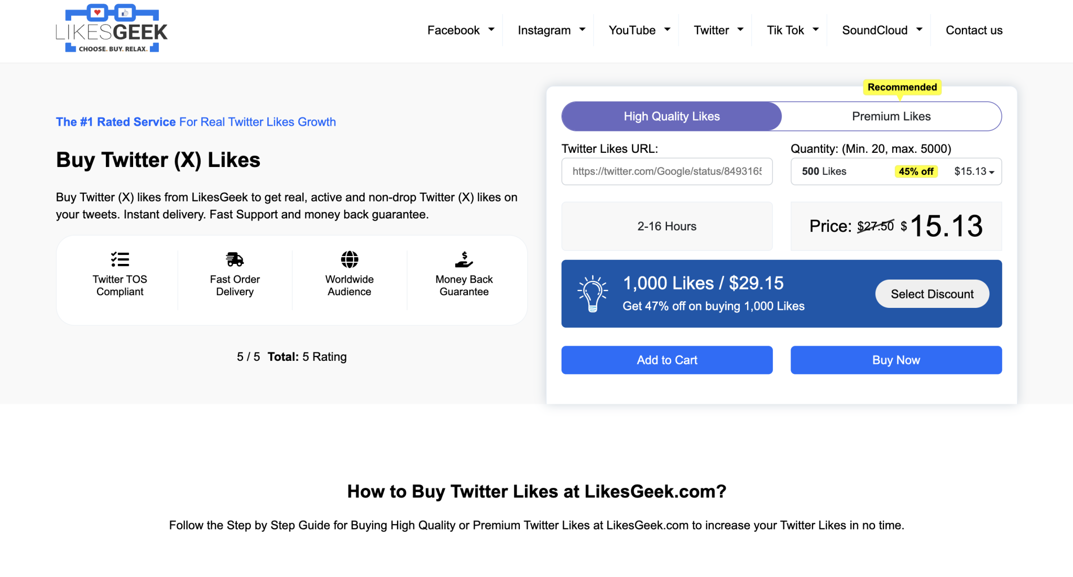Click the Add to Cart button
The height and width of the screenshot is (577, 1073).
pos(667,360)
